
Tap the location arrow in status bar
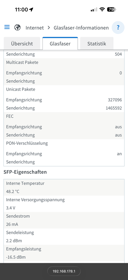(31, 9)
